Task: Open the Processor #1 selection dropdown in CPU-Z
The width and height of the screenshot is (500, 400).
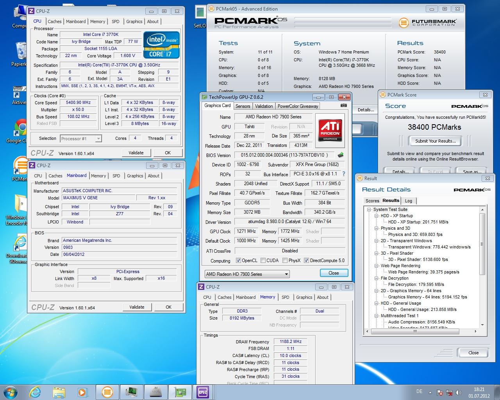Action: (x=81, y=138)
